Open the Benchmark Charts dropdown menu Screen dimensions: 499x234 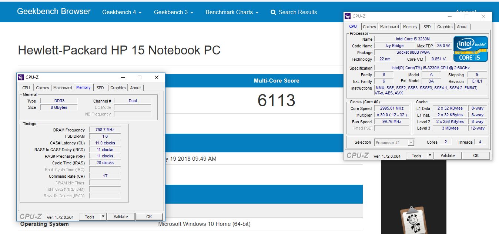(232, 12)
